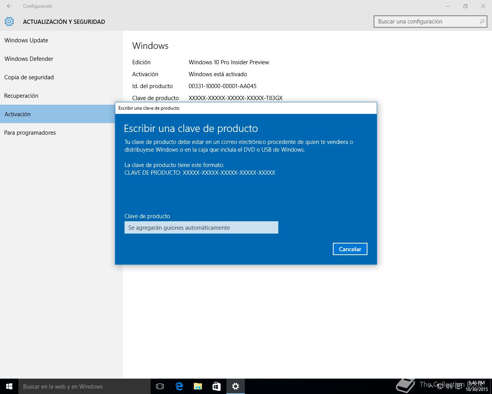Viewport: 492px width, 394px height.
Task: Focus the Clave de producto input field
Action: [x=201, y=227]
